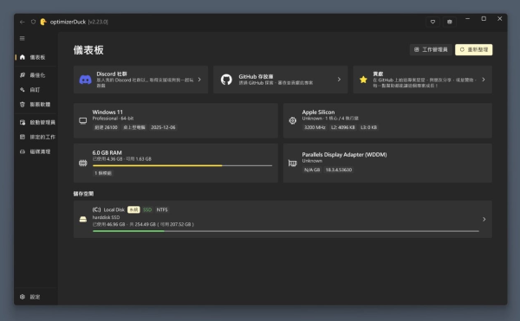This screenshot has height=321, width=520.
Task: Click the 3200 MHz tag
Action: coord(315,127)
